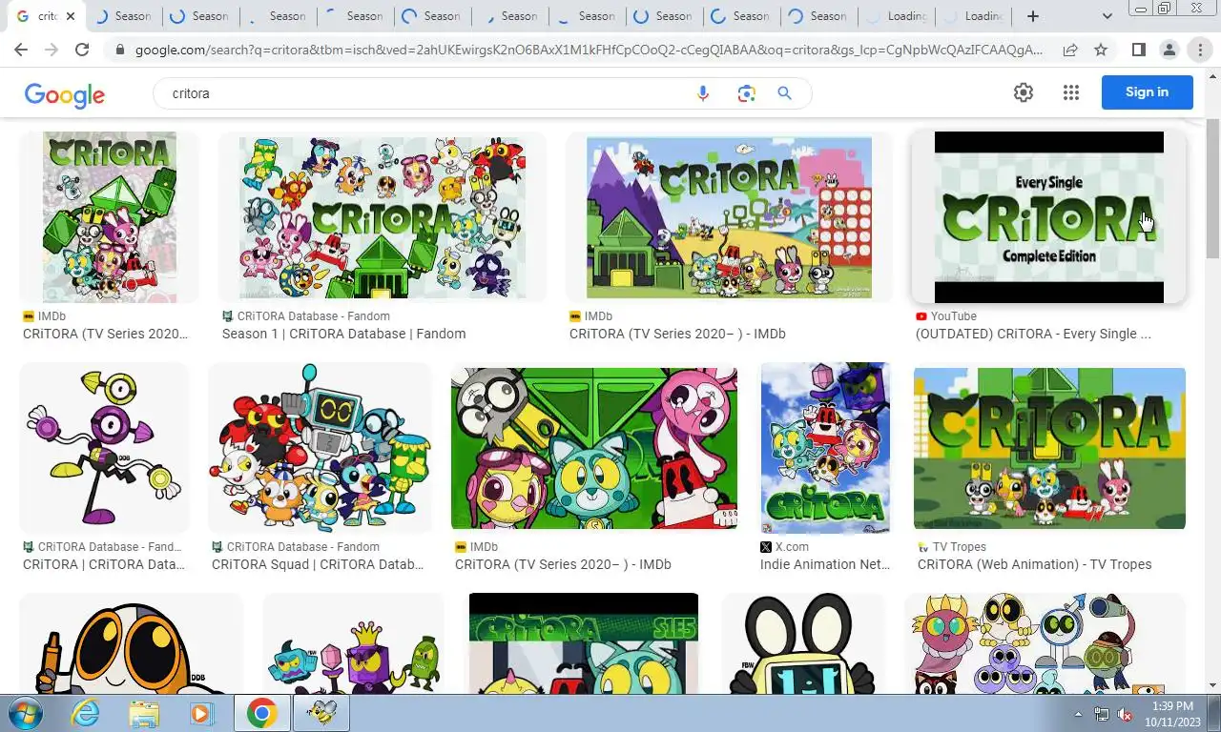Launch Internet Explorer from taskbar
1221x732 pixels.
tap(86, 713)
